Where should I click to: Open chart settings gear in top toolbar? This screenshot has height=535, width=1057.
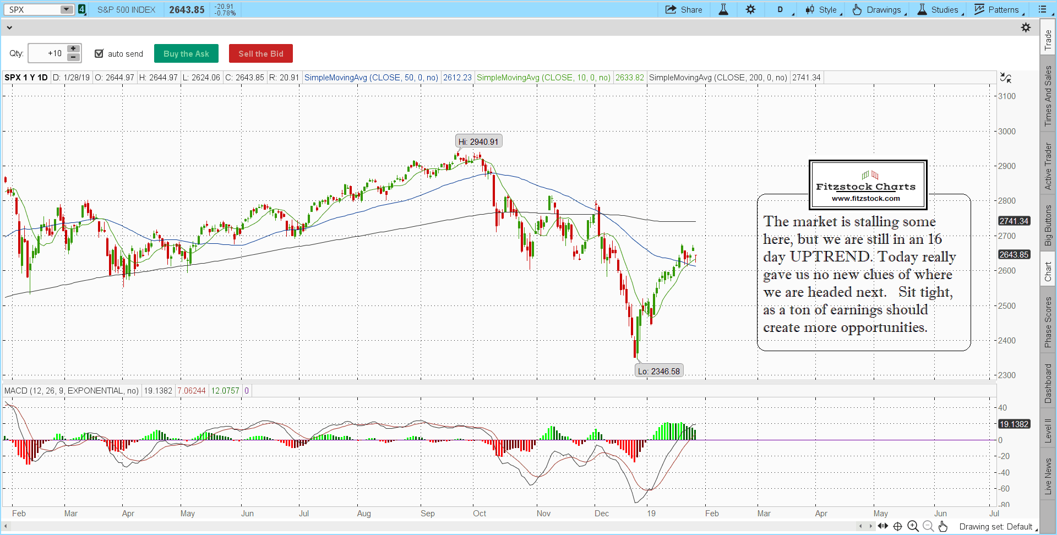[x=751, y=10]
